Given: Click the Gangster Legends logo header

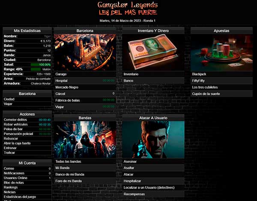Looking at the screenshot, I should click(x=128, y=9).
